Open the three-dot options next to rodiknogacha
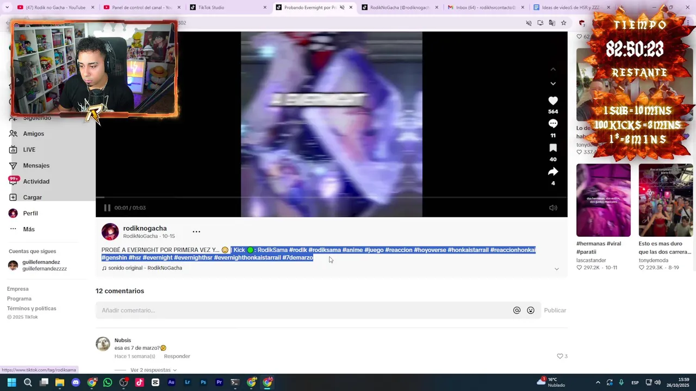The width and height of the screenshot is (696, 391). (196, 231)
